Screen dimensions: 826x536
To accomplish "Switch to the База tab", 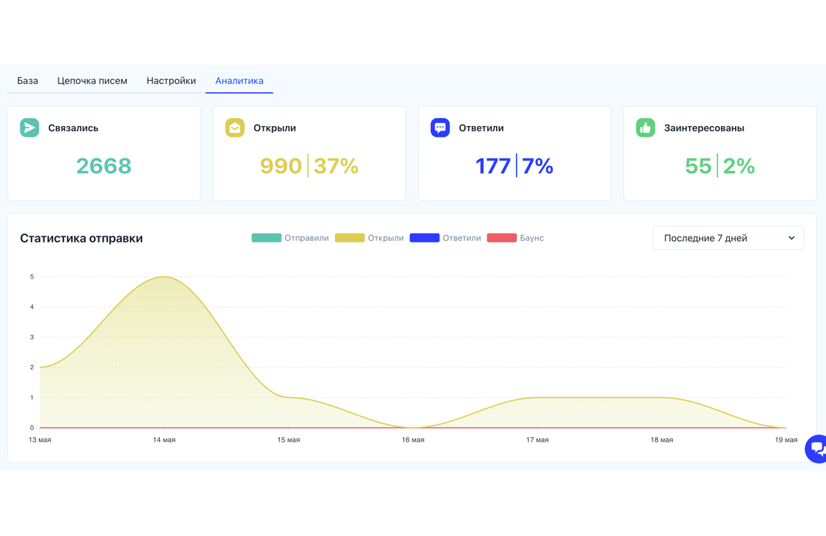I will coord(27,80).
